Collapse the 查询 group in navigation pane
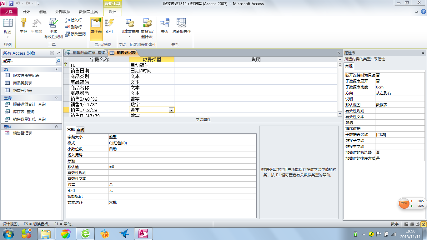The image size is (427, 240). [56, 98]
